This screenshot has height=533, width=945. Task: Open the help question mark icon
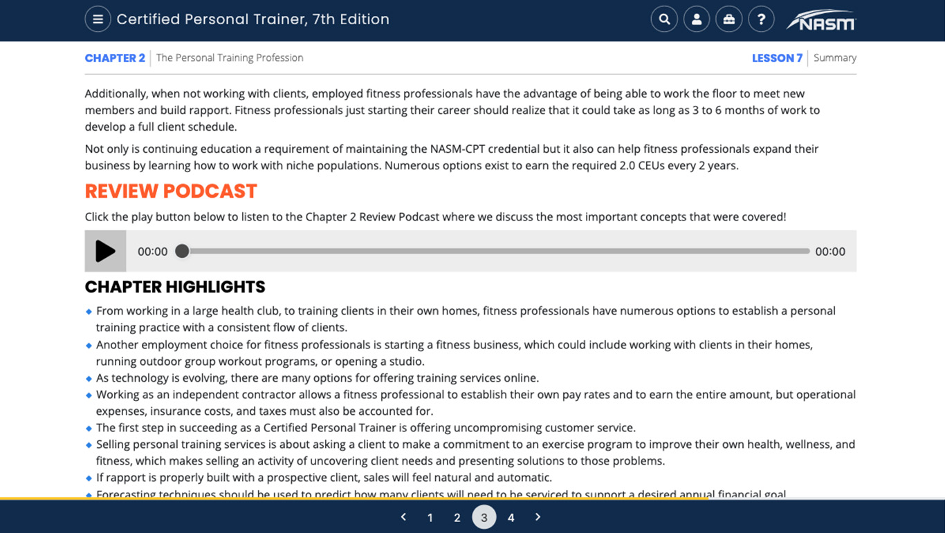point(762,19)
